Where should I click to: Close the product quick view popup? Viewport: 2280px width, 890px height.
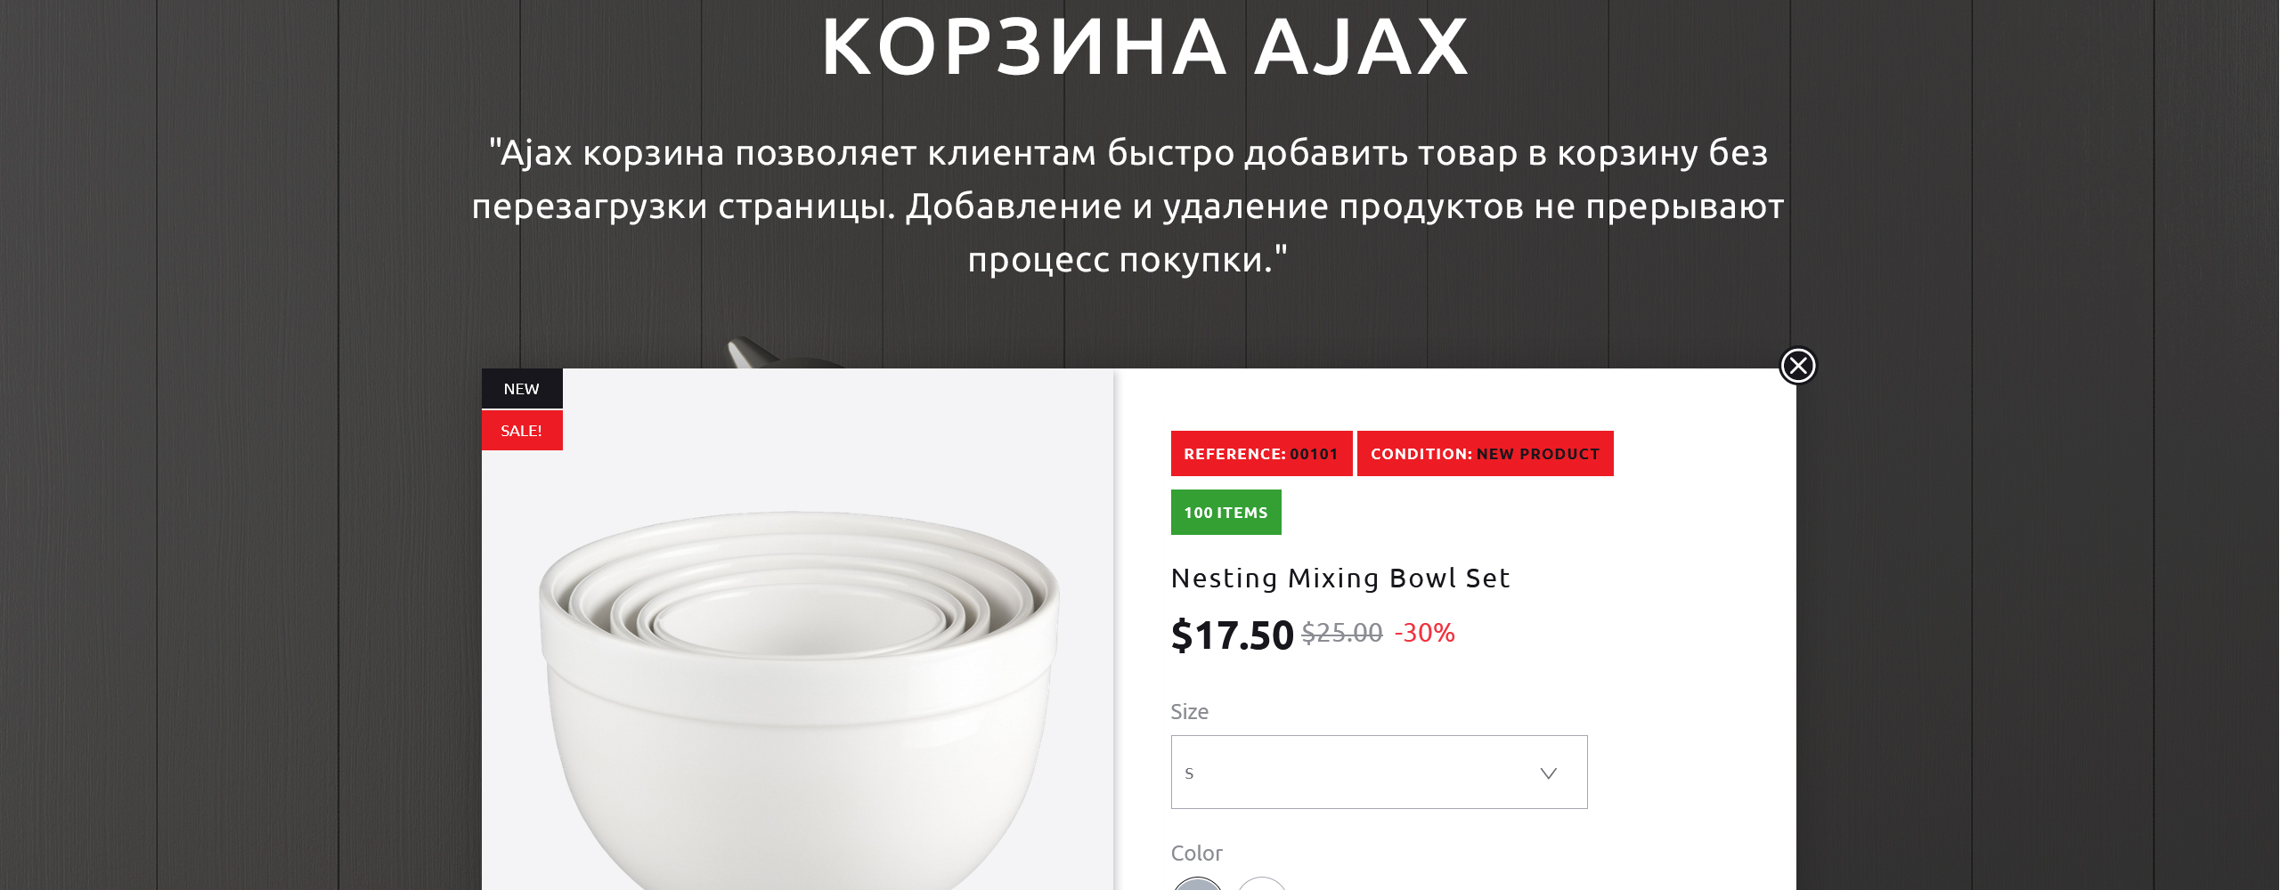(1797, 366)
